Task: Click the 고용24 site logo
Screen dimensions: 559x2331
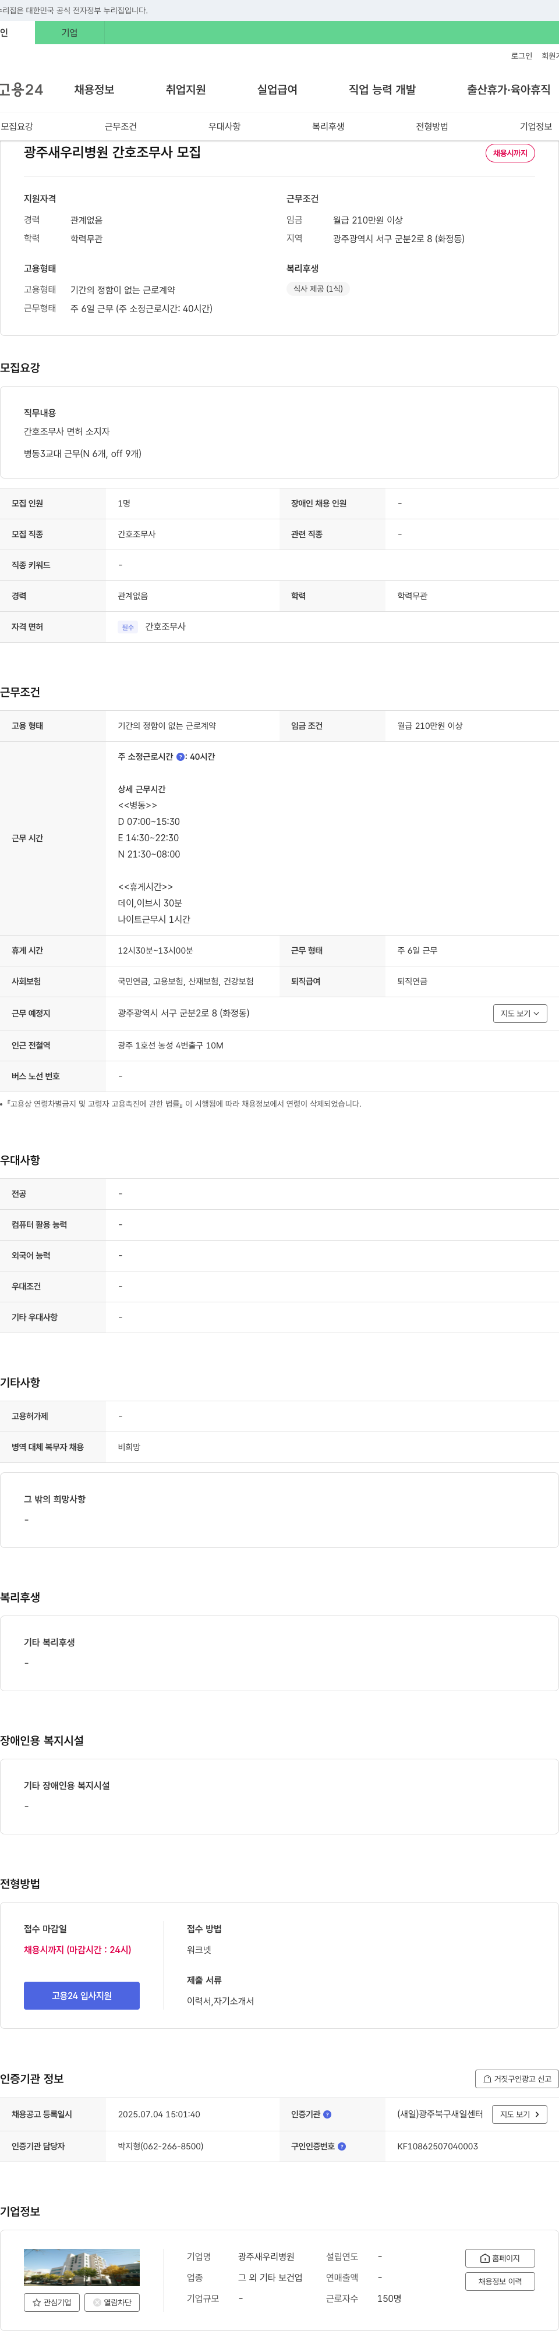Action: click(22, 90)
